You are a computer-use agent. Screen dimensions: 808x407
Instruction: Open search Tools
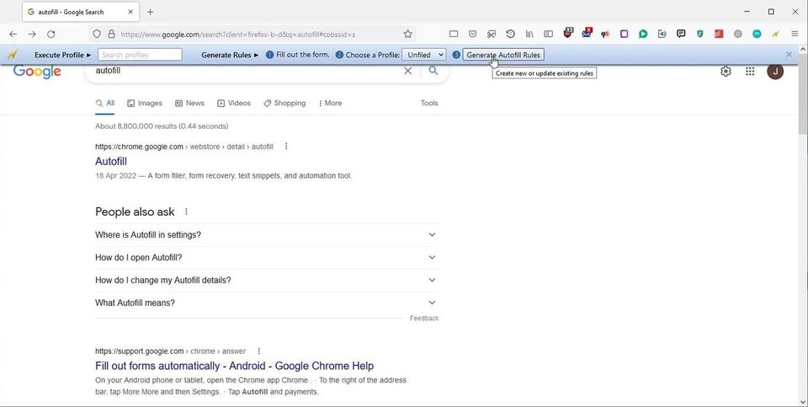point(429,103)
